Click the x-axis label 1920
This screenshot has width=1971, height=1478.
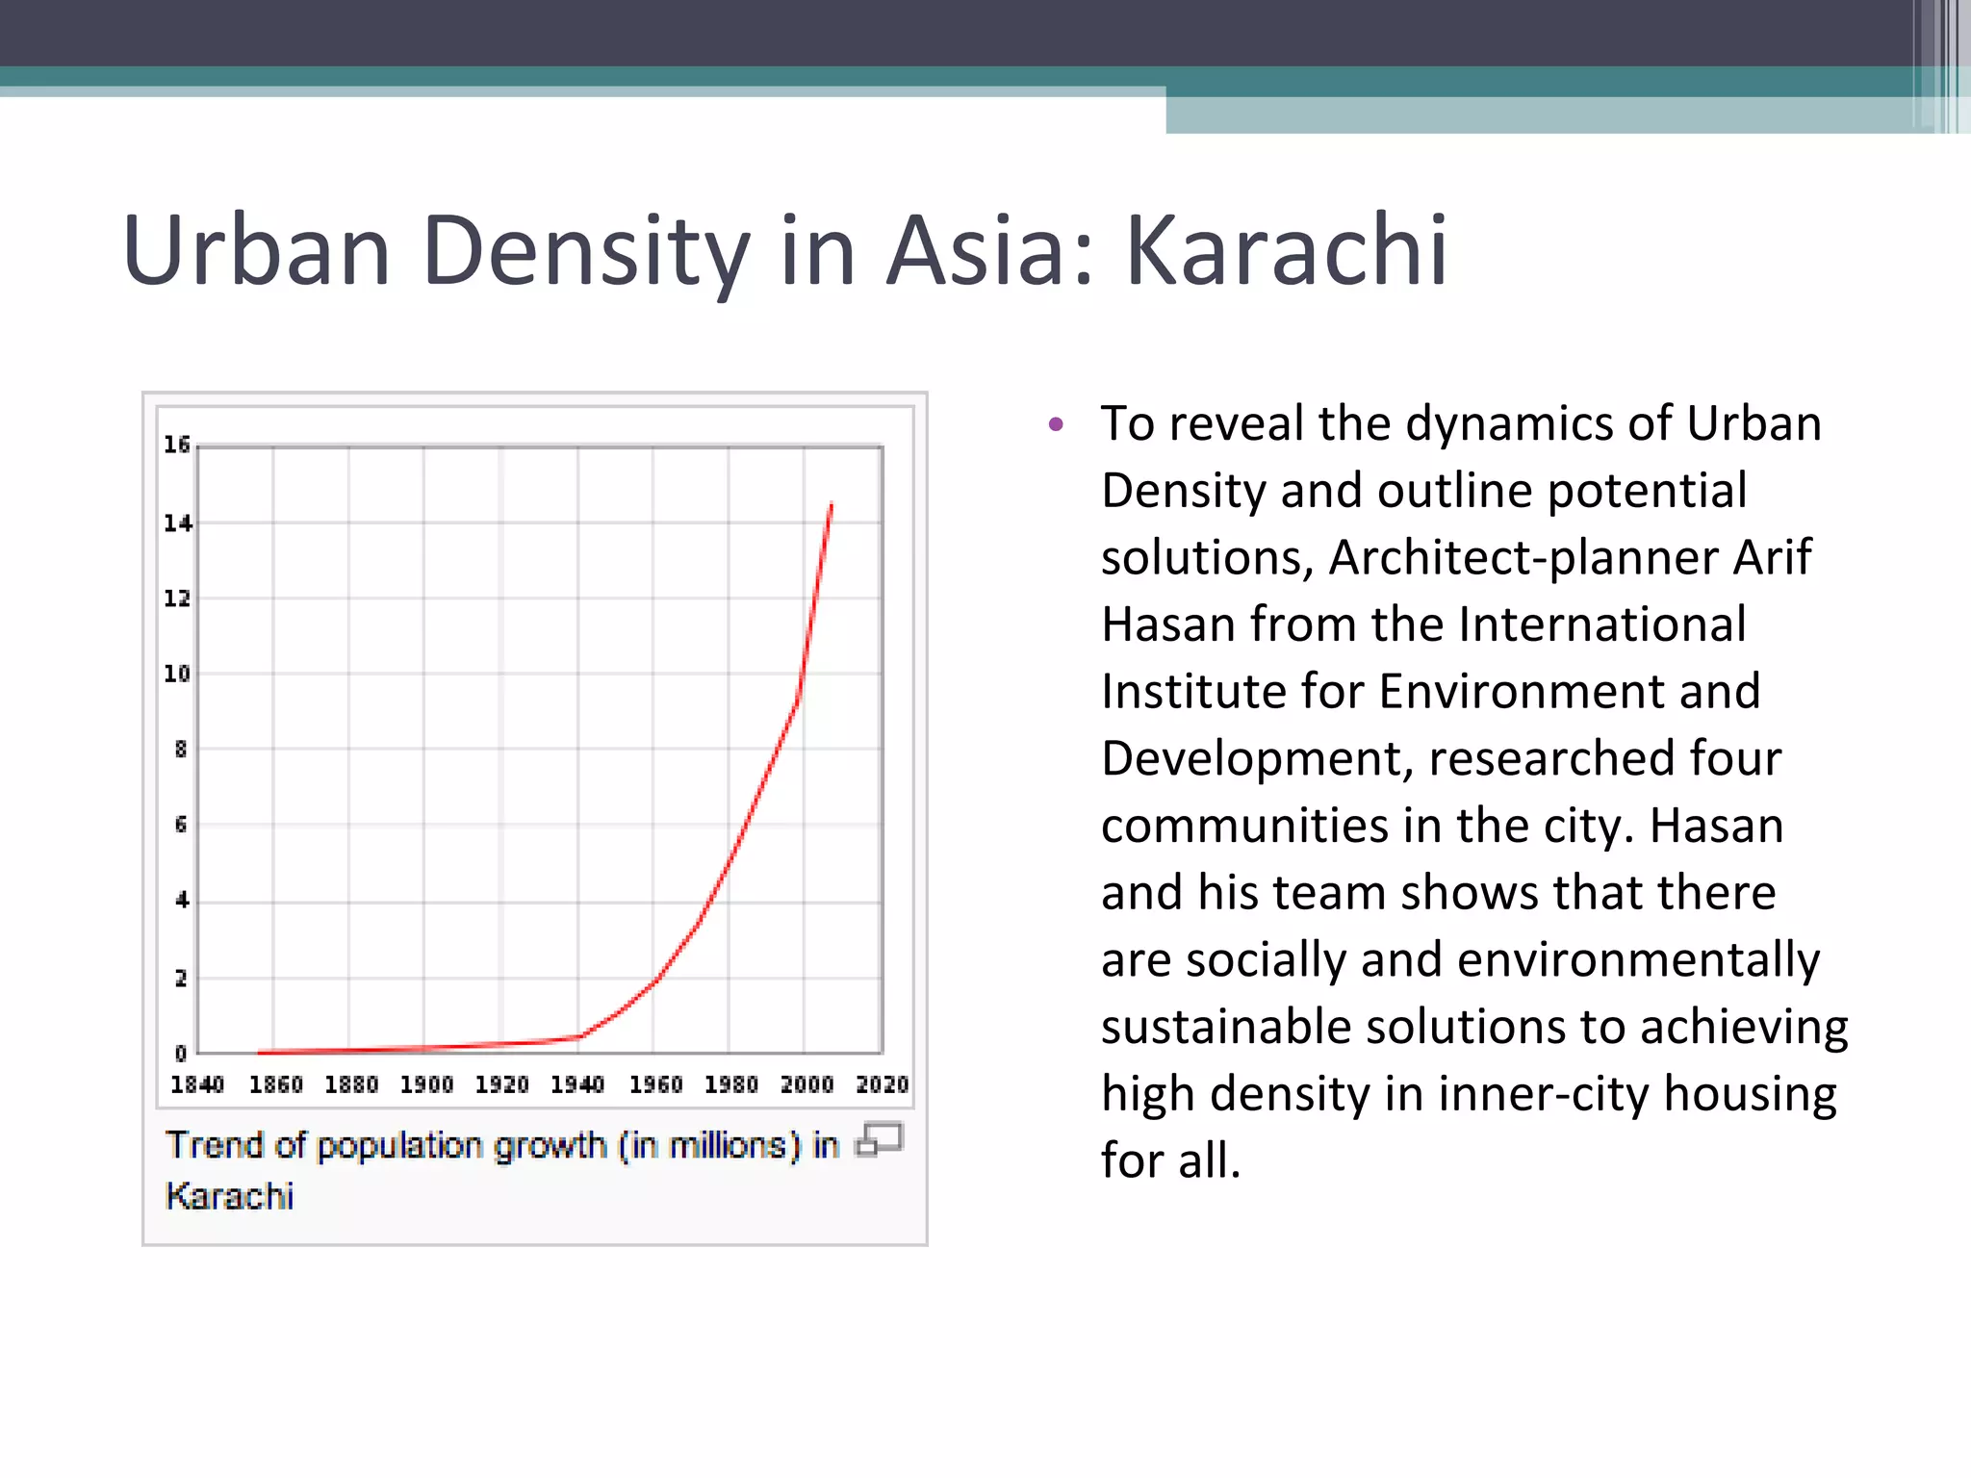tap(502, 1084)
